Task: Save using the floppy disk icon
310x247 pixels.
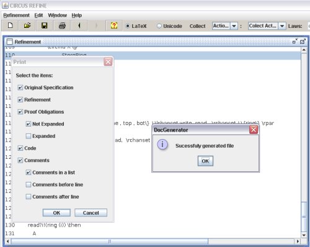Action: 45,25
